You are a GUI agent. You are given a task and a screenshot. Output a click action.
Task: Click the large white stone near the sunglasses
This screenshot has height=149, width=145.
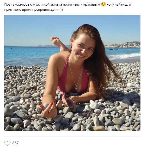tap(94, 106)
